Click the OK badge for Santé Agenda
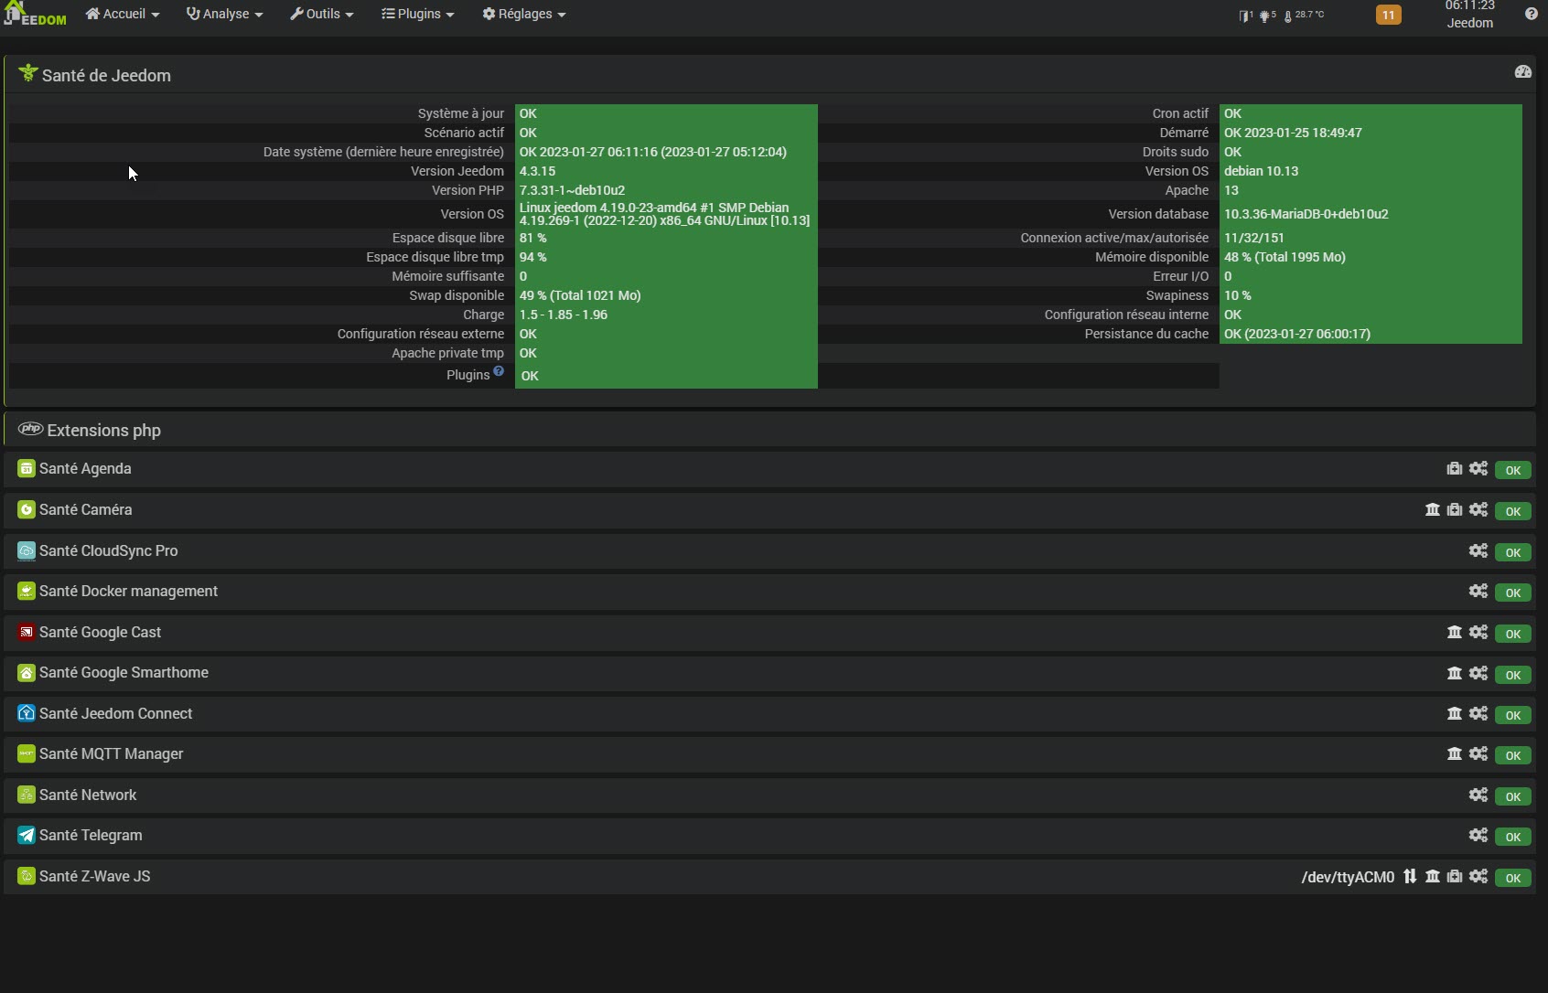This screenshot has width=1548, height=993. pos(1513,471)
